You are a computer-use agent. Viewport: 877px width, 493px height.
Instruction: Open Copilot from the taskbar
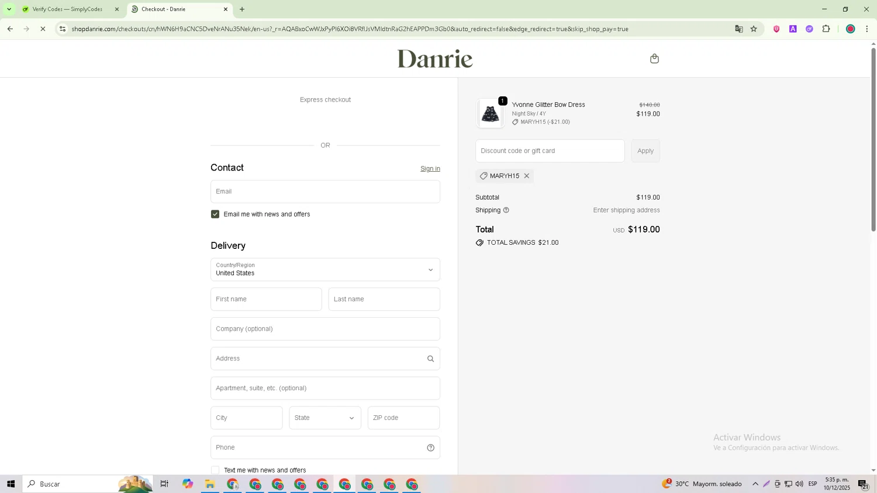pos(187,484)
